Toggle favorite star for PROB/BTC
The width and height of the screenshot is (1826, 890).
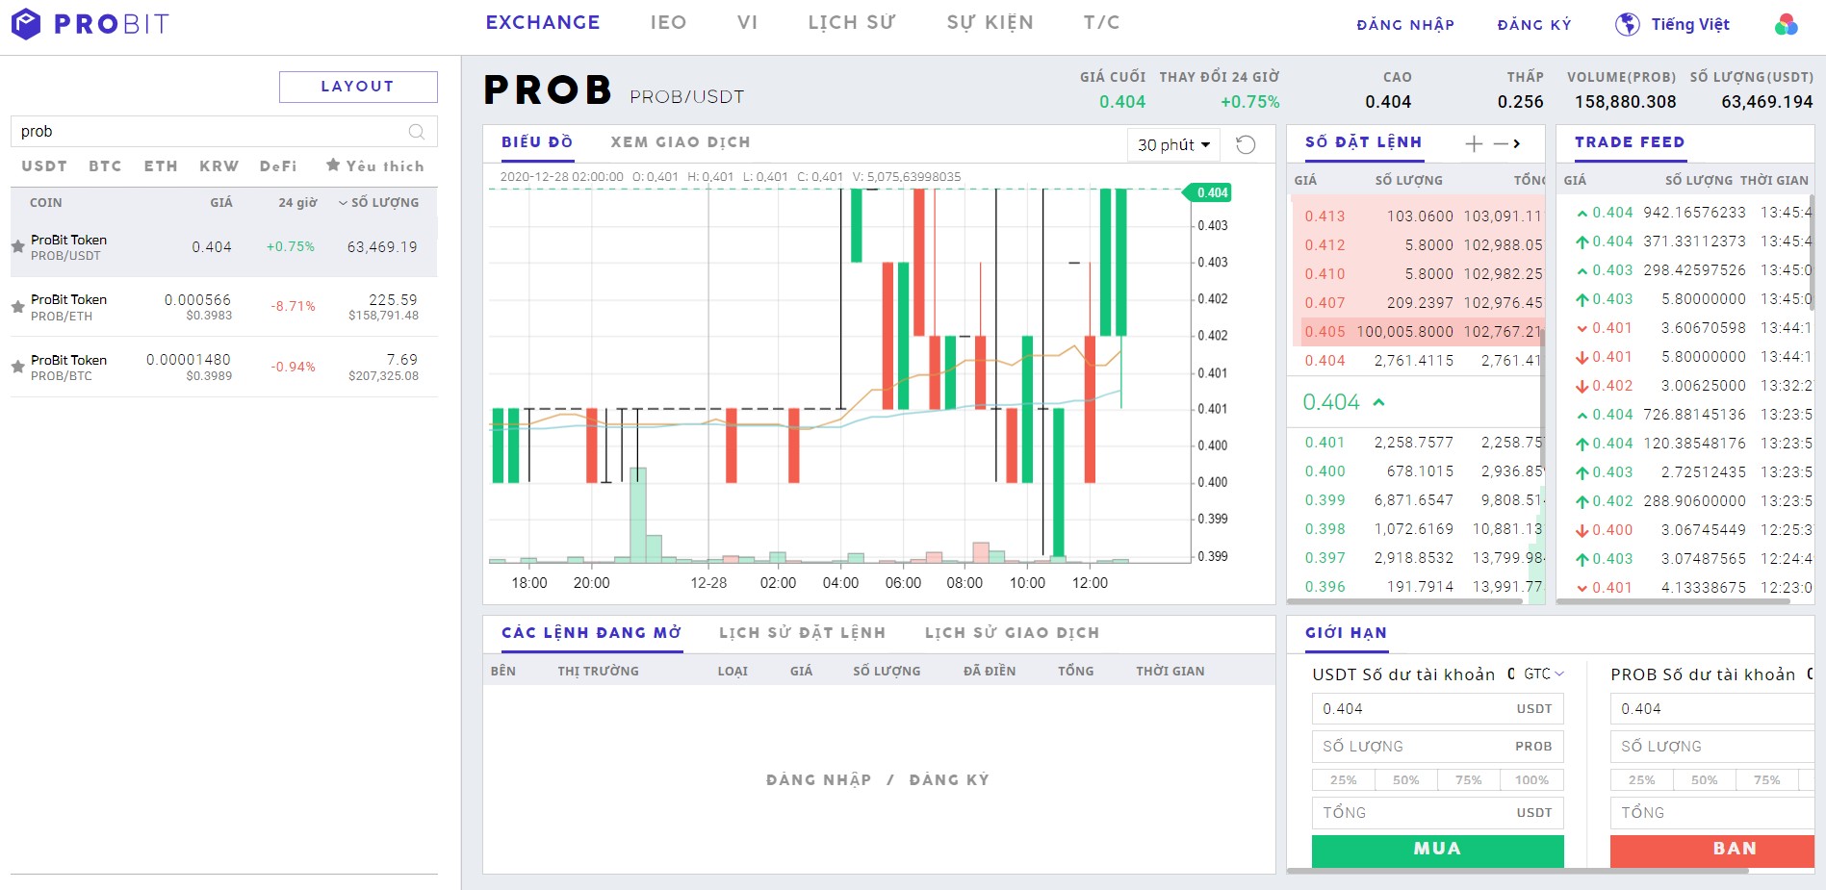pyautogui.click(x=17, y=367)
